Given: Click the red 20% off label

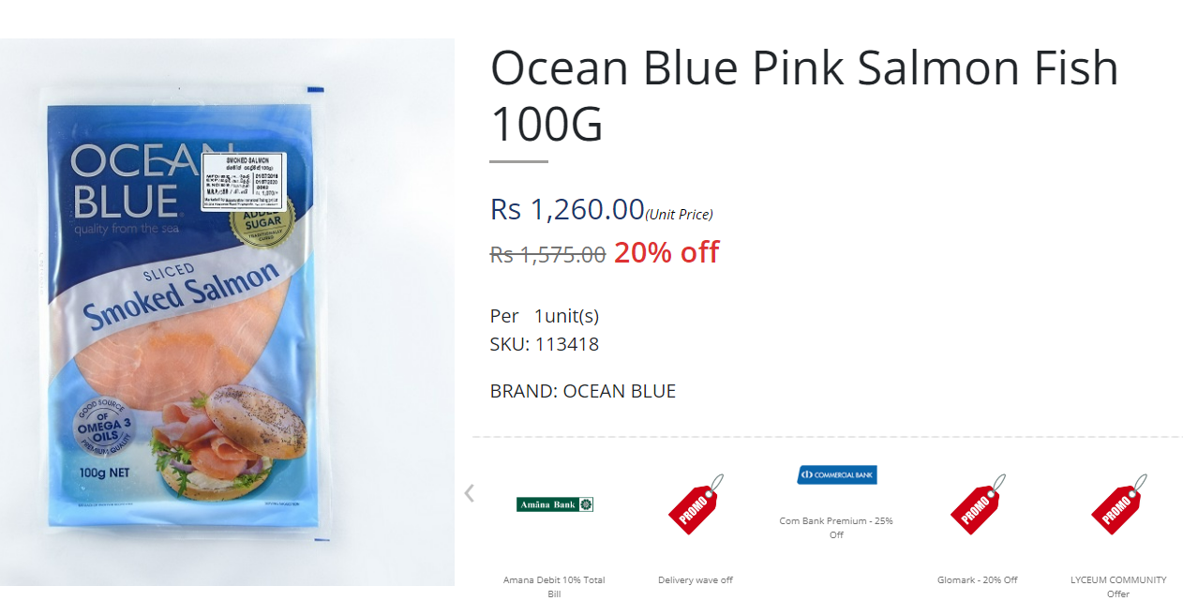Looking at the screenshot, I should pos(666,252).
